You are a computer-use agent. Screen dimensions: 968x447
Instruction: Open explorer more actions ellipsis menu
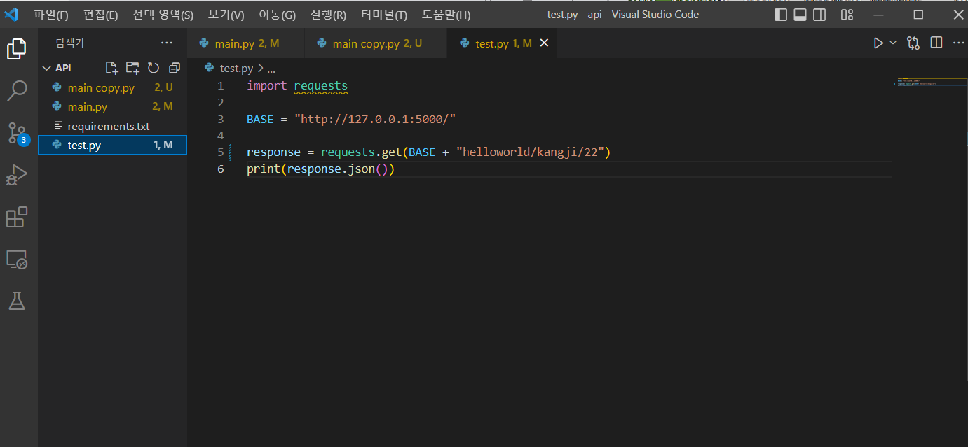tap(166, 43)
